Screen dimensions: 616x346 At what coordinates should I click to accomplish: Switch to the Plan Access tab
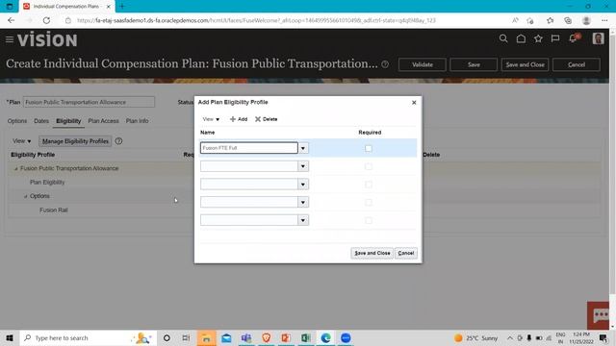click(x=103, y=121)
